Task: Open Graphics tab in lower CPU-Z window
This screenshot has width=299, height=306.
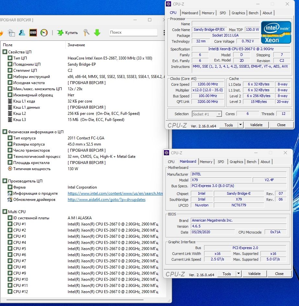Action: [236, 162]
